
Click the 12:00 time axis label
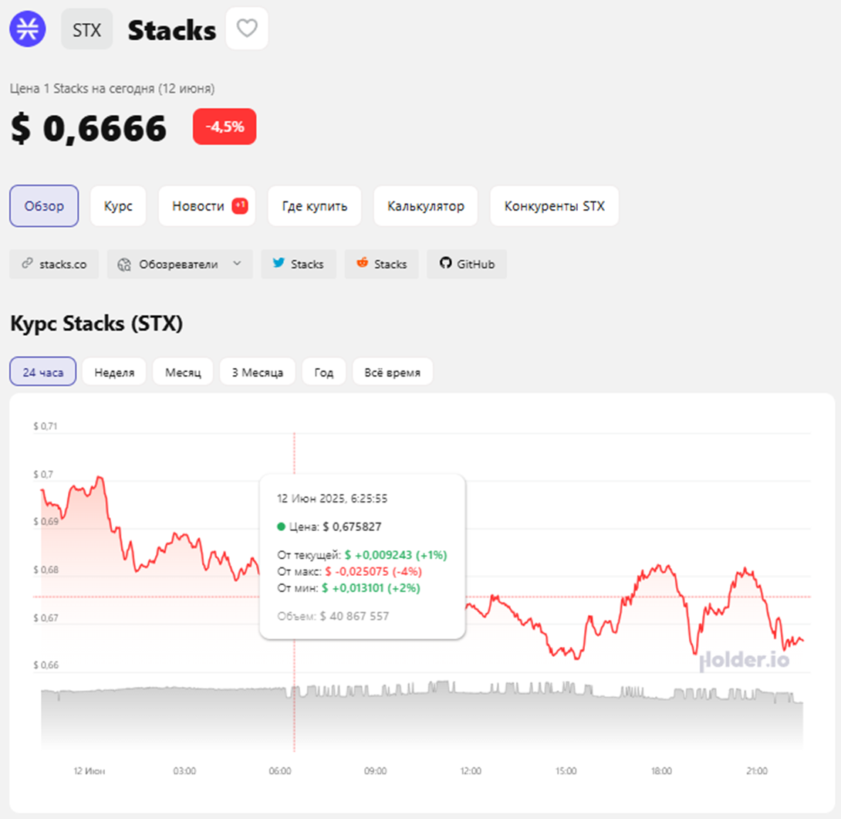471,771
